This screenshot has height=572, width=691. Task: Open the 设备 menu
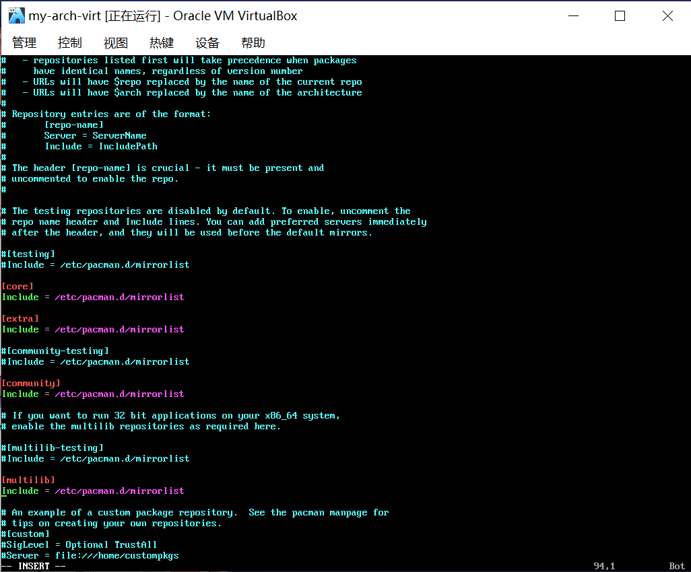point(207,43)
